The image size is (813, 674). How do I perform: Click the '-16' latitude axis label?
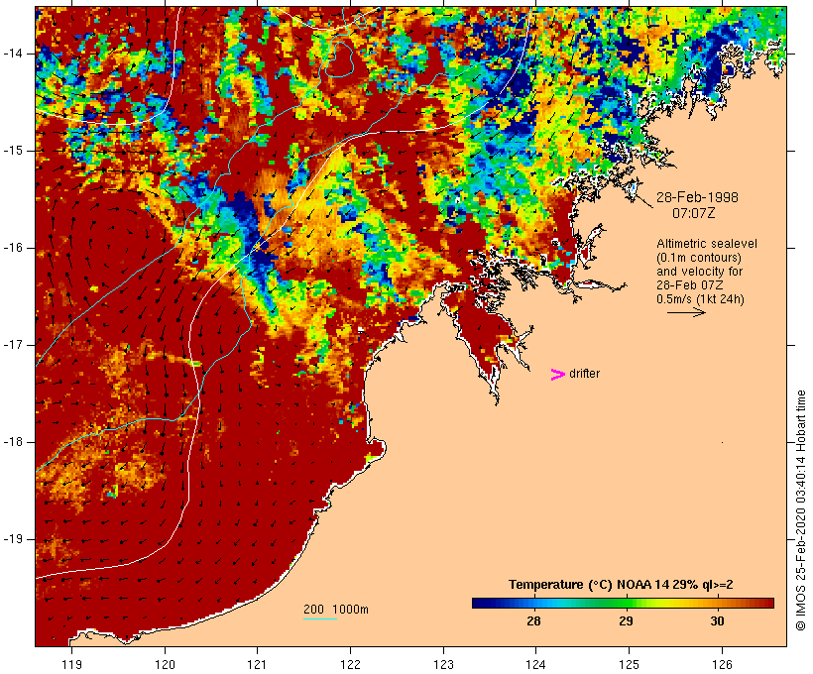13,248
